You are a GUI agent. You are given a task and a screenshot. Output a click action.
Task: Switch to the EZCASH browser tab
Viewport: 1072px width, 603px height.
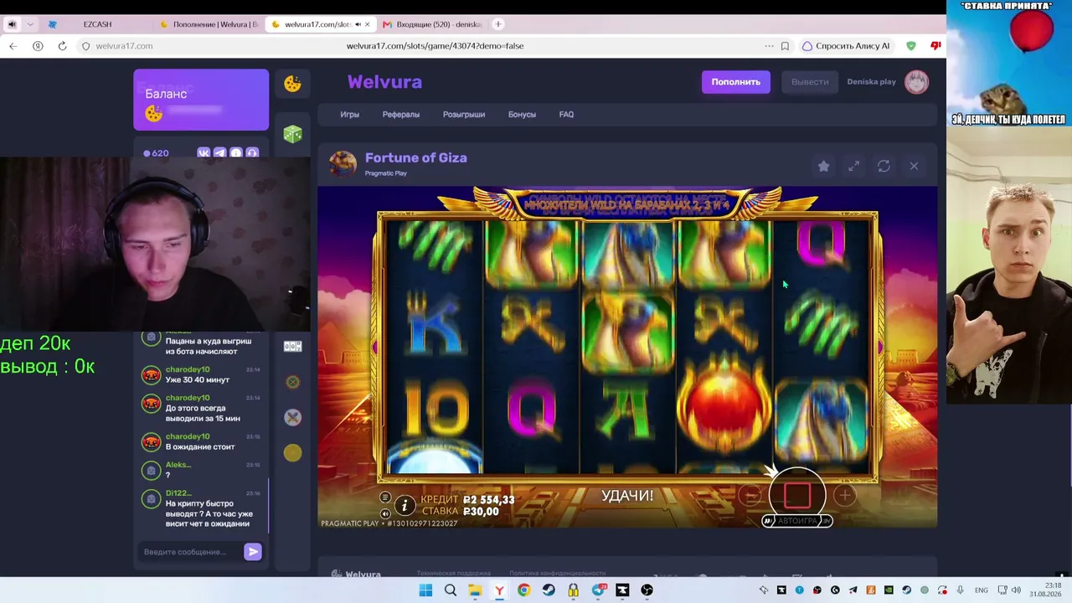click(x=97, y=24)
